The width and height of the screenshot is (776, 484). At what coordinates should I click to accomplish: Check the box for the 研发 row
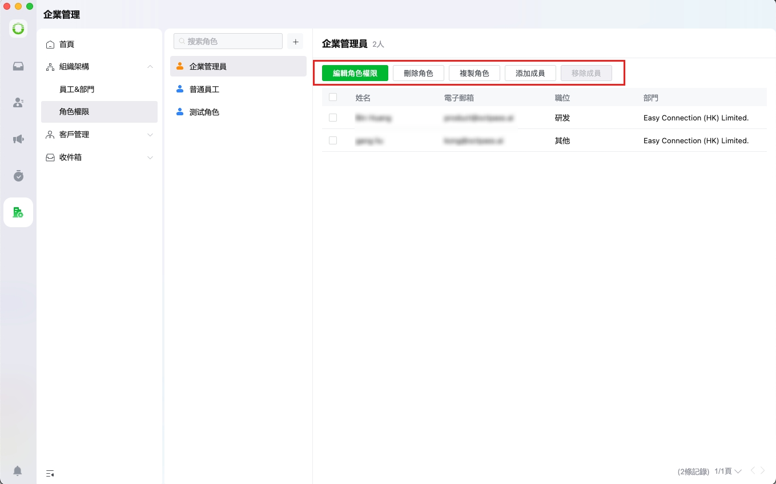click(333, 118)
